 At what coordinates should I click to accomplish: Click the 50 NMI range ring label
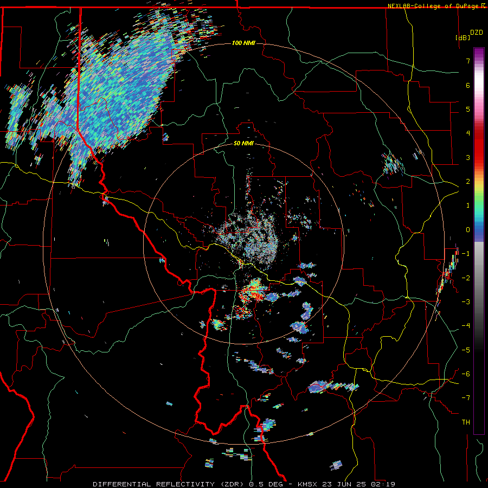click(243, 143)
